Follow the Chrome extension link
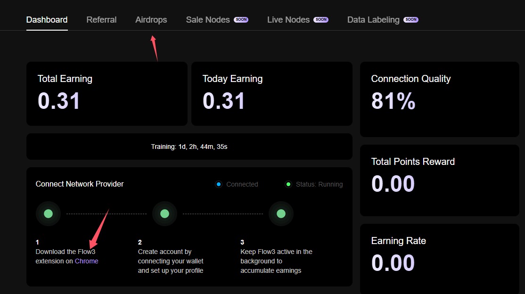Image resolution: width=525 pixels, height=294 pixels. (86, 261)
